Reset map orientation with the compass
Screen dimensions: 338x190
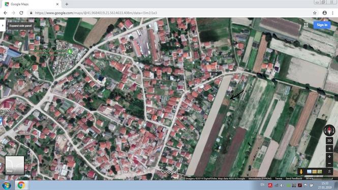point(329,130)
